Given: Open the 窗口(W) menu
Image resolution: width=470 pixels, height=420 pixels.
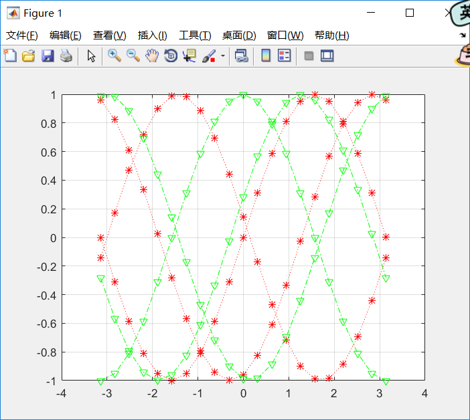Looking at the screenshot, I should tap(285, 35).
